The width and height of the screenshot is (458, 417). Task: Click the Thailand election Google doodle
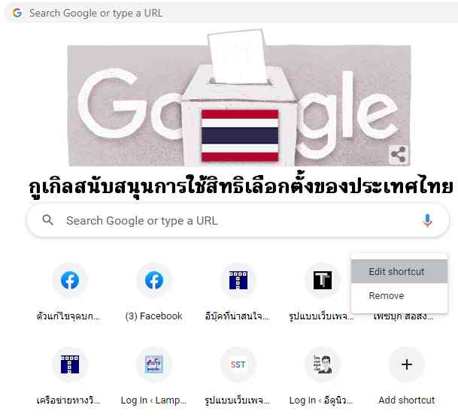[239, 98]
